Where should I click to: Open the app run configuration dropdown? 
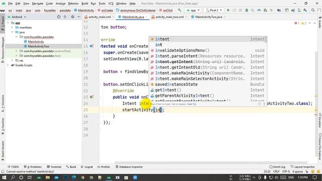click(193, 10)
